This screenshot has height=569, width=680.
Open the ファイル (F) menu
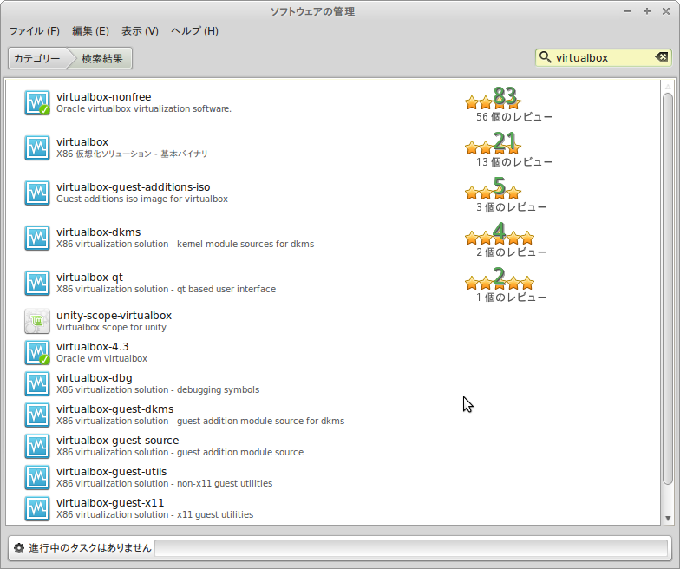(x=35, y=31)
